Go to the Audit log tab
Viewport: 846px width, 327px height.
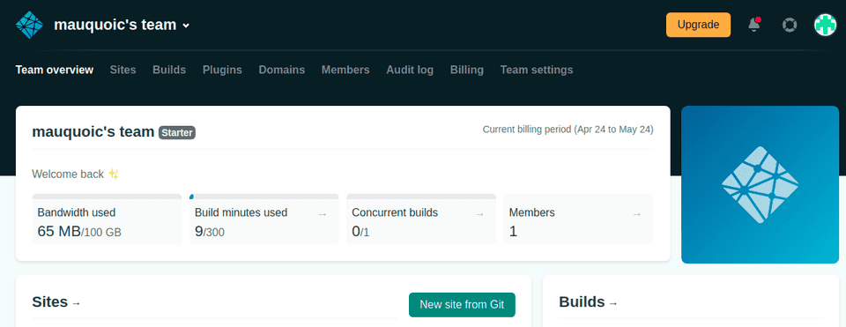pos(410,70)
